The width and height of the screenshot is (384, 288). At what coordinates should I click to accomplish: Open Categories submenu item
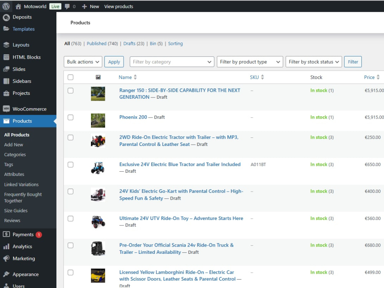tap(15, 154)
